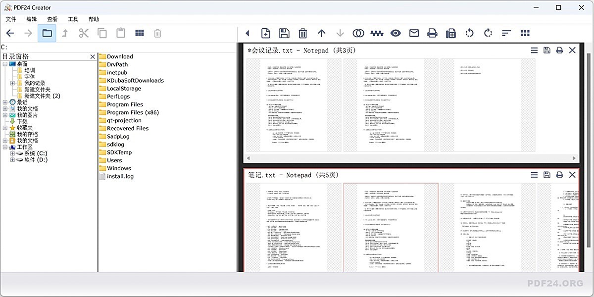
Task: Add a new blank page with the add-page icon
Action: tap(265, 33)
